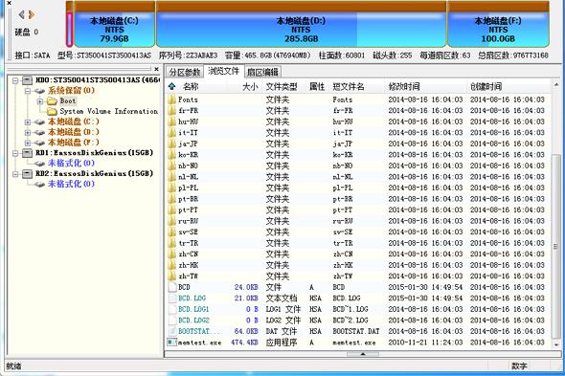Collapse 系统保留(0) tree node

click(28, 91)
